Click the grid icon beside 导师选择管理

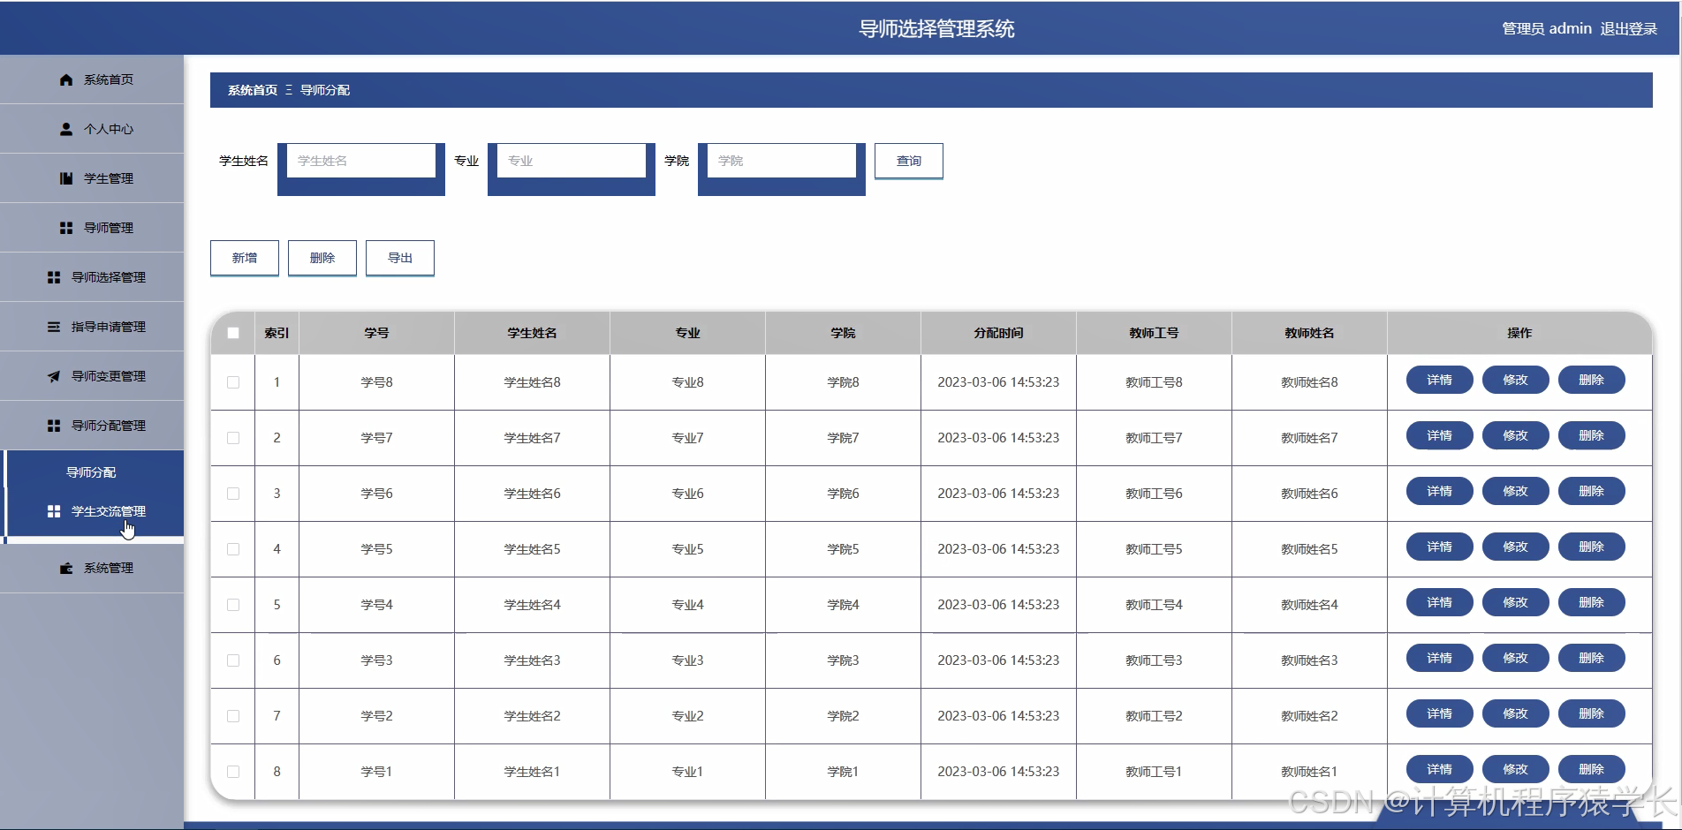pos(54,277)
